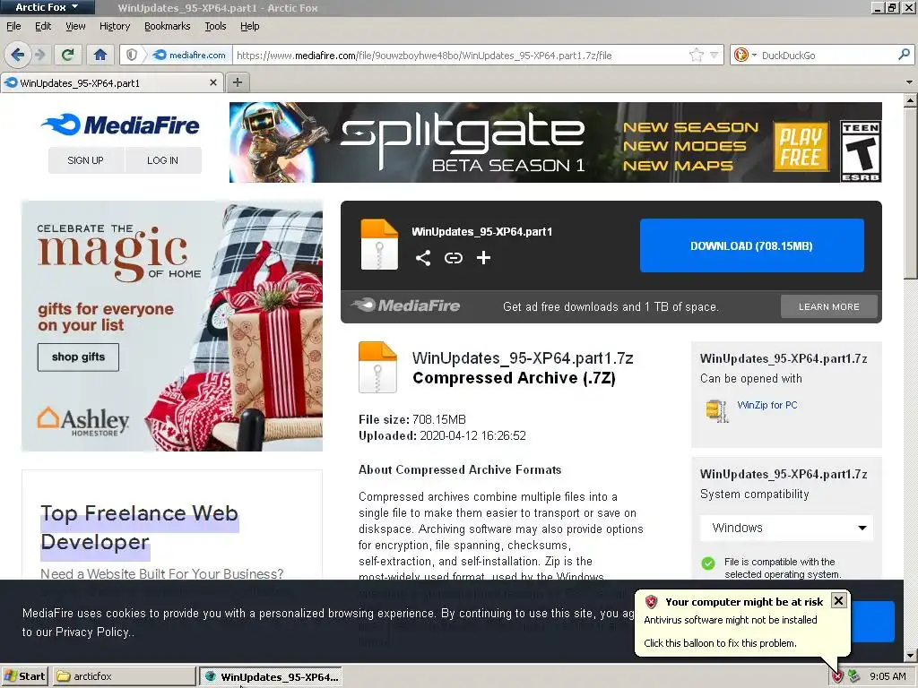Click the LEARN MORE button
The height and width of the screenshot is (688, 918).
pyautogui.click(x=829, y=306)
